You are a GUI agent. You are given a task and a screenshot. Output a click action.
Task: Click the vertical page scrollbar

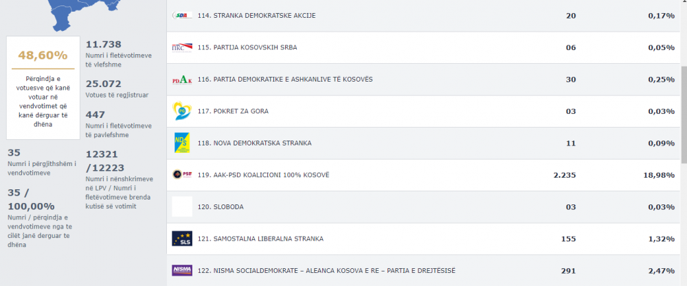(684, 115)
